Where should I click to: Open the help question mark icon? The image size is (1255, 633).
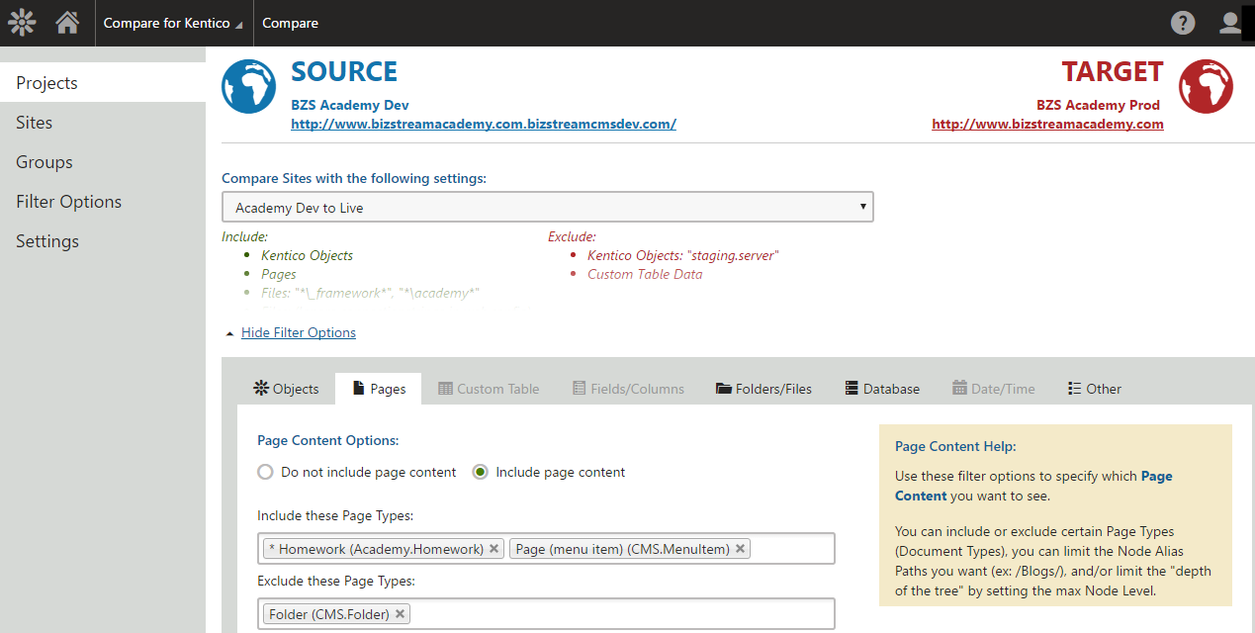(1183, 23)
